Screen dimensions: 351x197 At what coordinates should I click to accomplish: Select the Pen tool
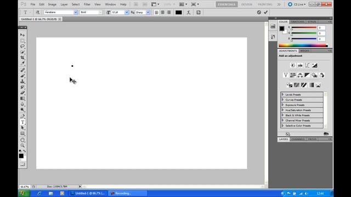pyautogui.click(x=22, y=116)
